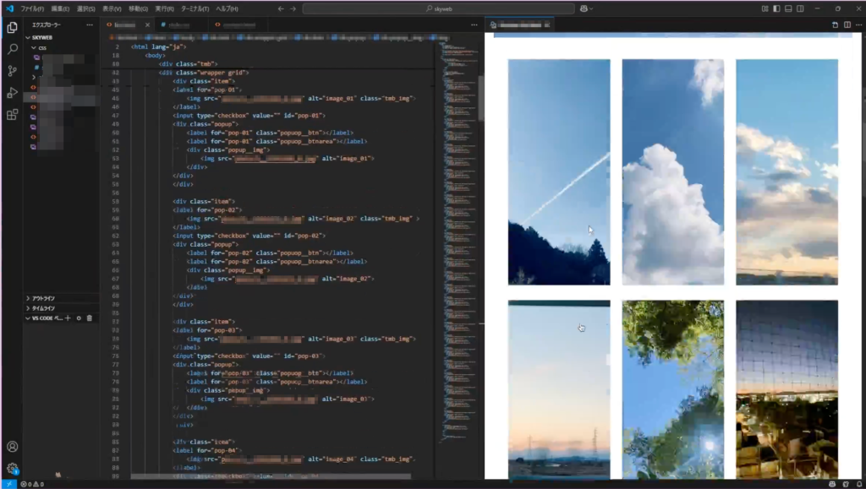The image size is (866, 489).
Task: Click the remote window indicator in status bar
Action: (x=8, y=484)
